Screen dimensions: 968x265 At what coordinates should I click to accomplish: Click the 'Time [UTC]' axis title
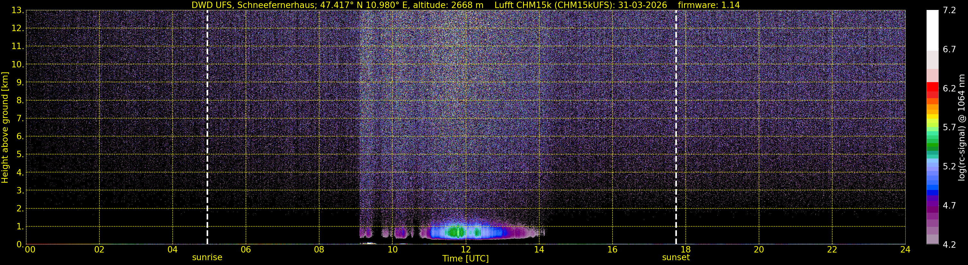click(466, 259)
